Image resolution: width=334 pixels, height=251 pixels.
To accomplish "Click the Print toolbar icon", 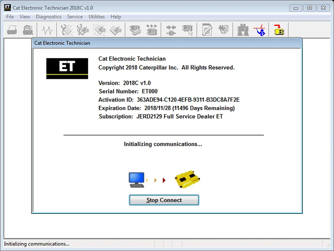I will click(12, 30).
